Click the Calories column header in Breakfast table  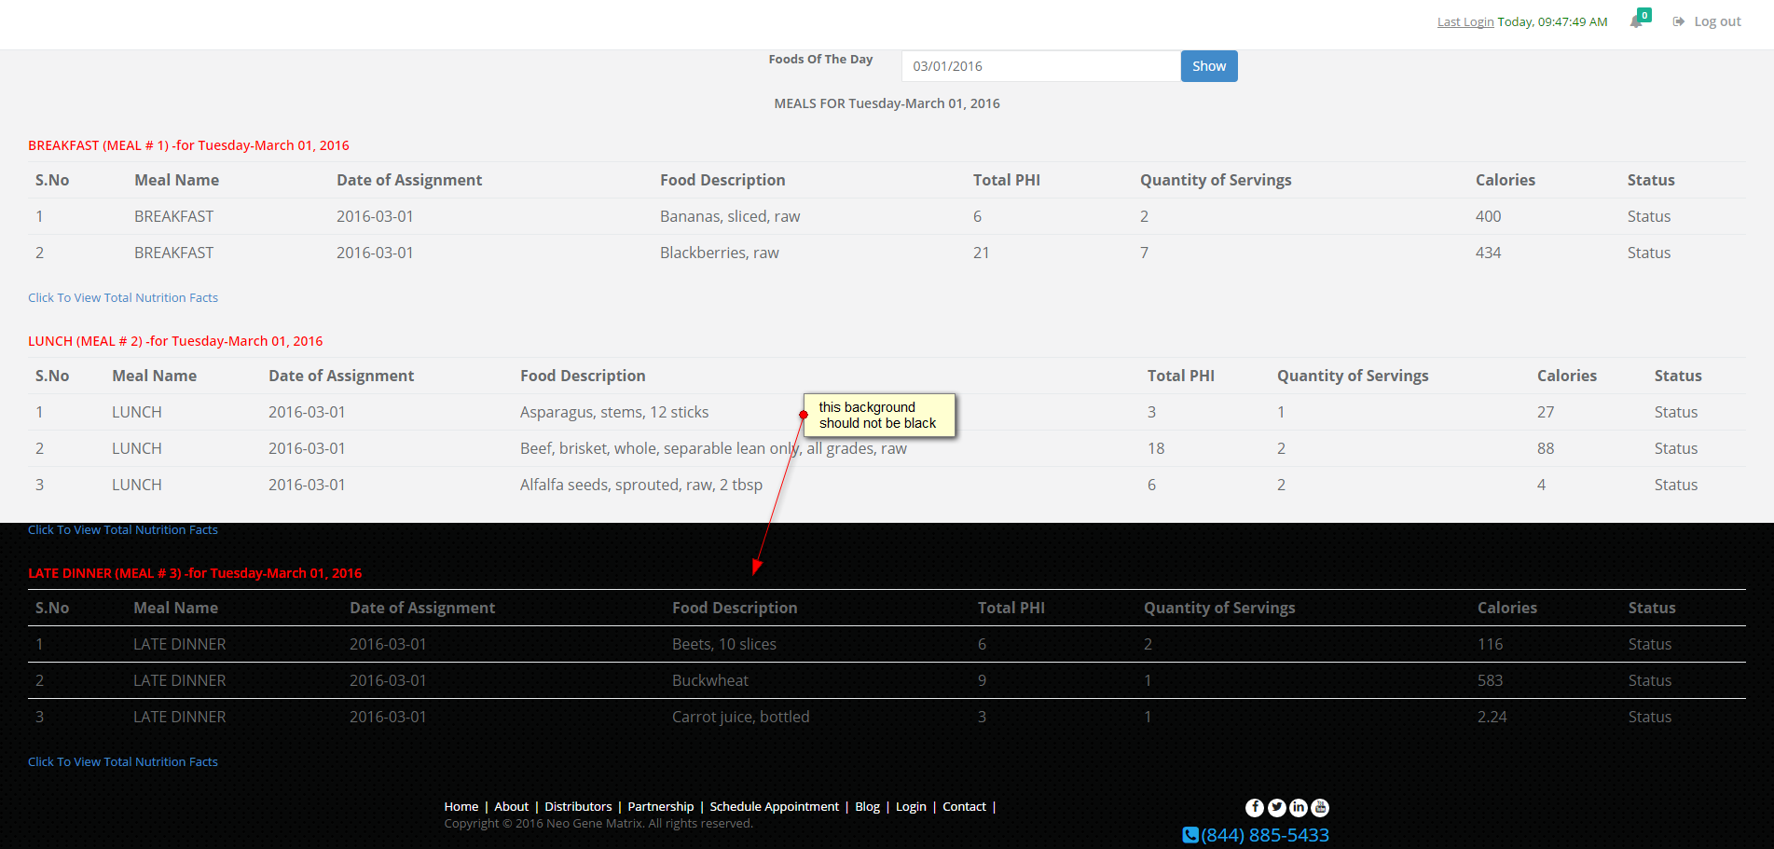(x=1506, y=180)
